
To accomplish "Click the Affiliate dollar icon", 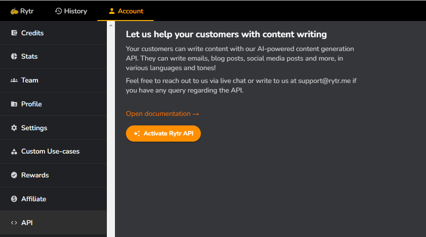I will [x=14, y=199].
